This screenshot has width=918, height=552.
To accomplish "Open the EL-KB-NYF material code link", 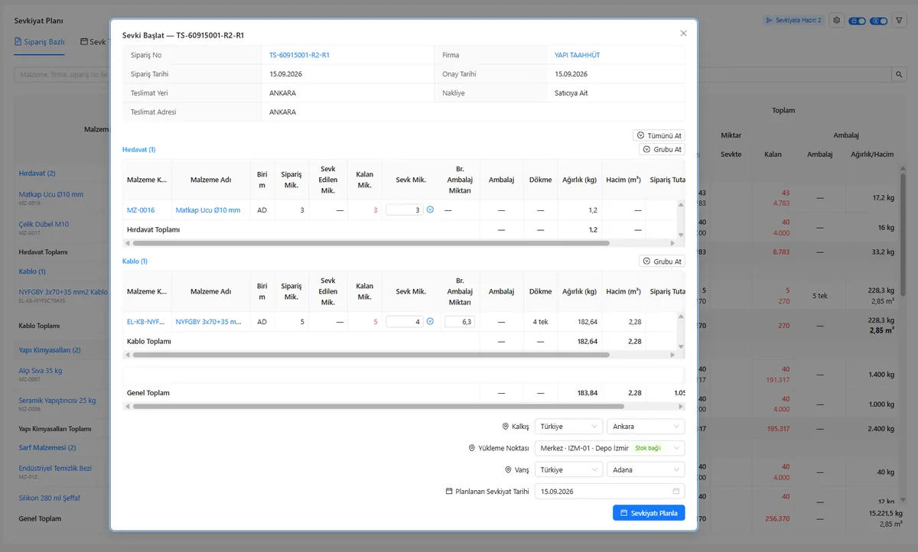I will pos(145,322).
